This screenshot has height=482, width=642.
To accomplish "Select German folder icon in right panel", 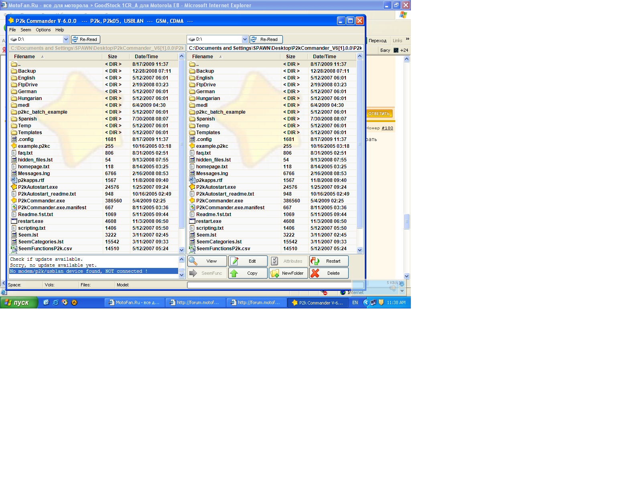I will coord(192,92).
